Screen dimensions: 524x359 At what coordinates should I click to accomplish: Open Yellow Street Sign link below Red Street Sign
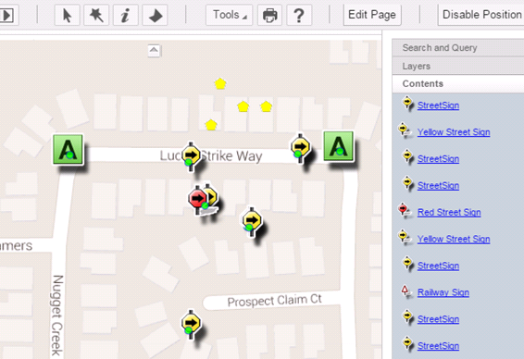click(454, 239)
